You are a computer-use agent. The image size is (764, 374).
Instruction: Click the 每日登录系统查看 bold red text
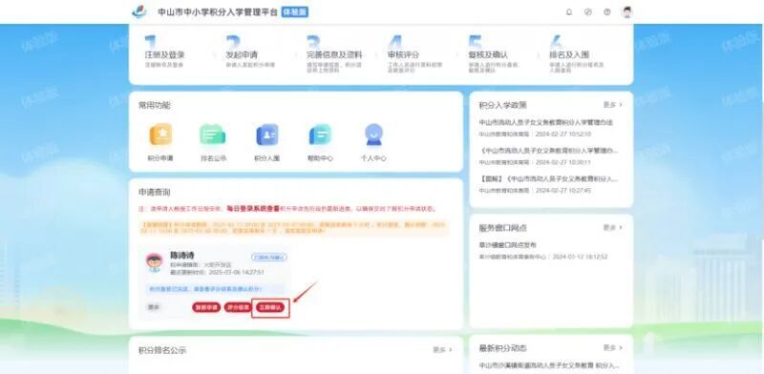point(253,208)
